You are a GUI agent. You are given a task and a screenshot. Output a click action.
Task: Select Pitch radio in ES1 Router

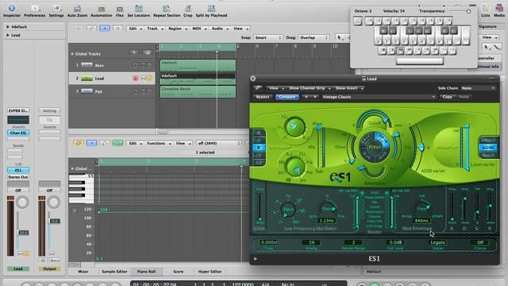coord(362,192)
